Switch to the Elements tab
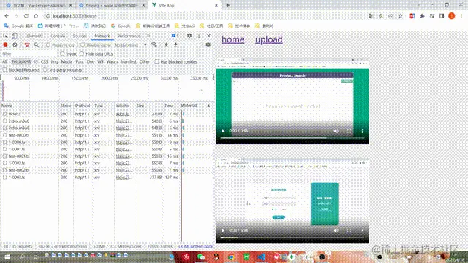This screenshot has width=468, height=263. tap(34, 36)
